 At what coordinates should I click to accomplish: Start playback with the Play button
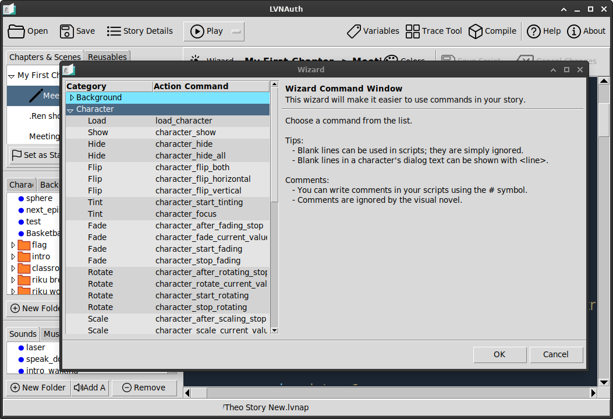tap(207, 31)
